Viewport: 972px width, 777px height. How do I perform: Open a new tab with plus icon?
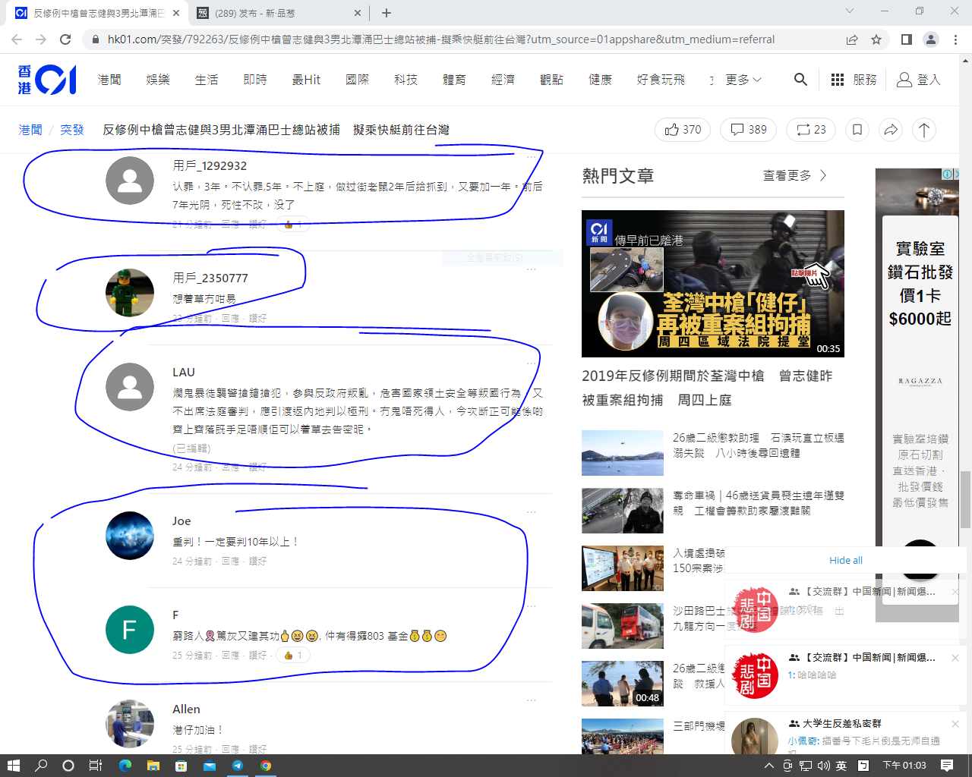click(x=387, y=13)
